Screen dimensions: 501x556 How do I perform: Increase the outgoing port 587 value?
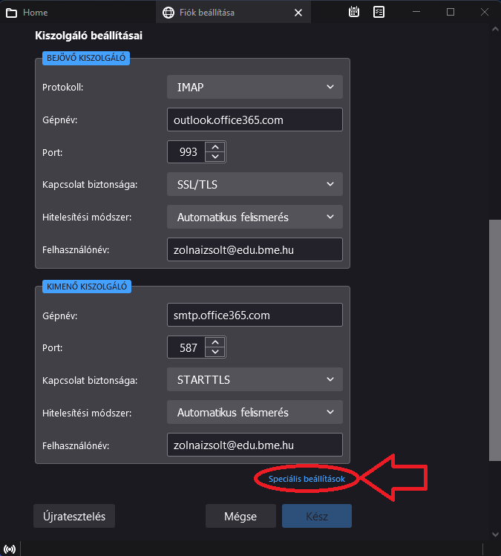click(215, 342)
